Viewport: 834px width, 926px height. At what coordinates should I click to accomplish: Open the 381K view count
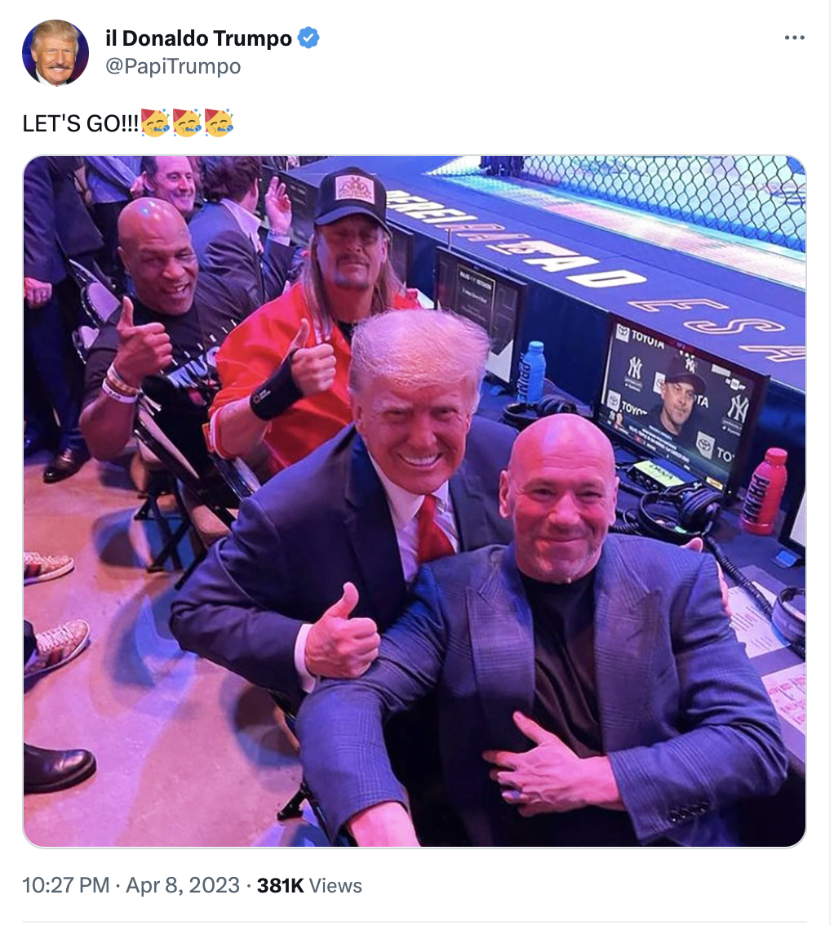coord(281,885)
